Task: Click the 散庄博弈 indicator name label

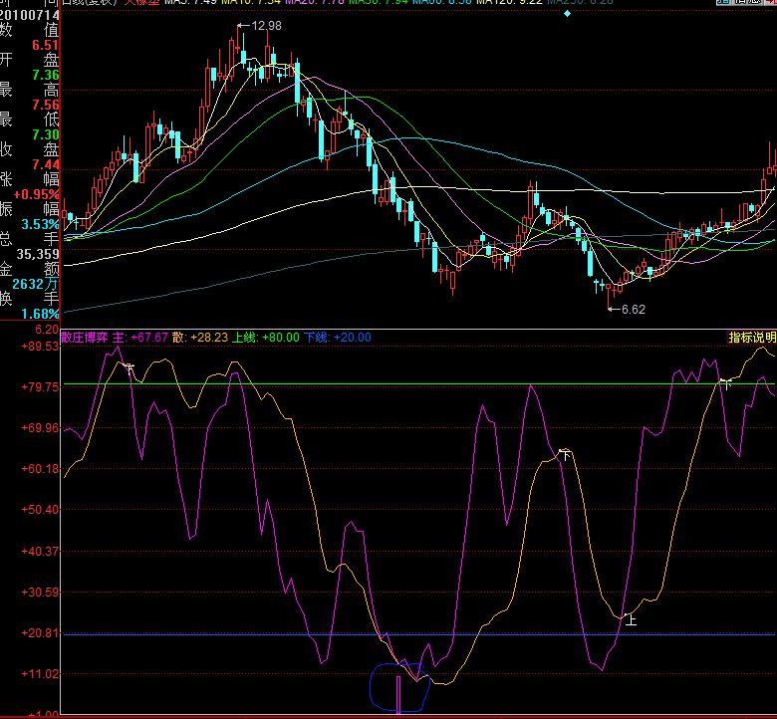Action: point(85,338)
